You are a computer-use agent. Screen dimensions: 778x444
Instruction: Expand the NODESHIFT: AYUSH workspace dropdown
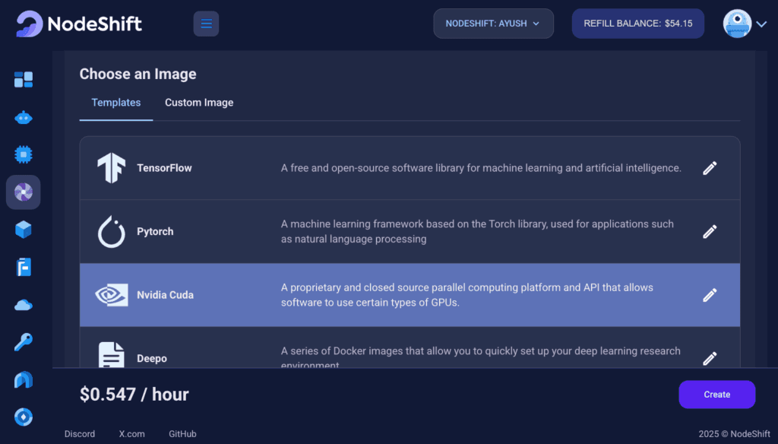coord(493,24)
